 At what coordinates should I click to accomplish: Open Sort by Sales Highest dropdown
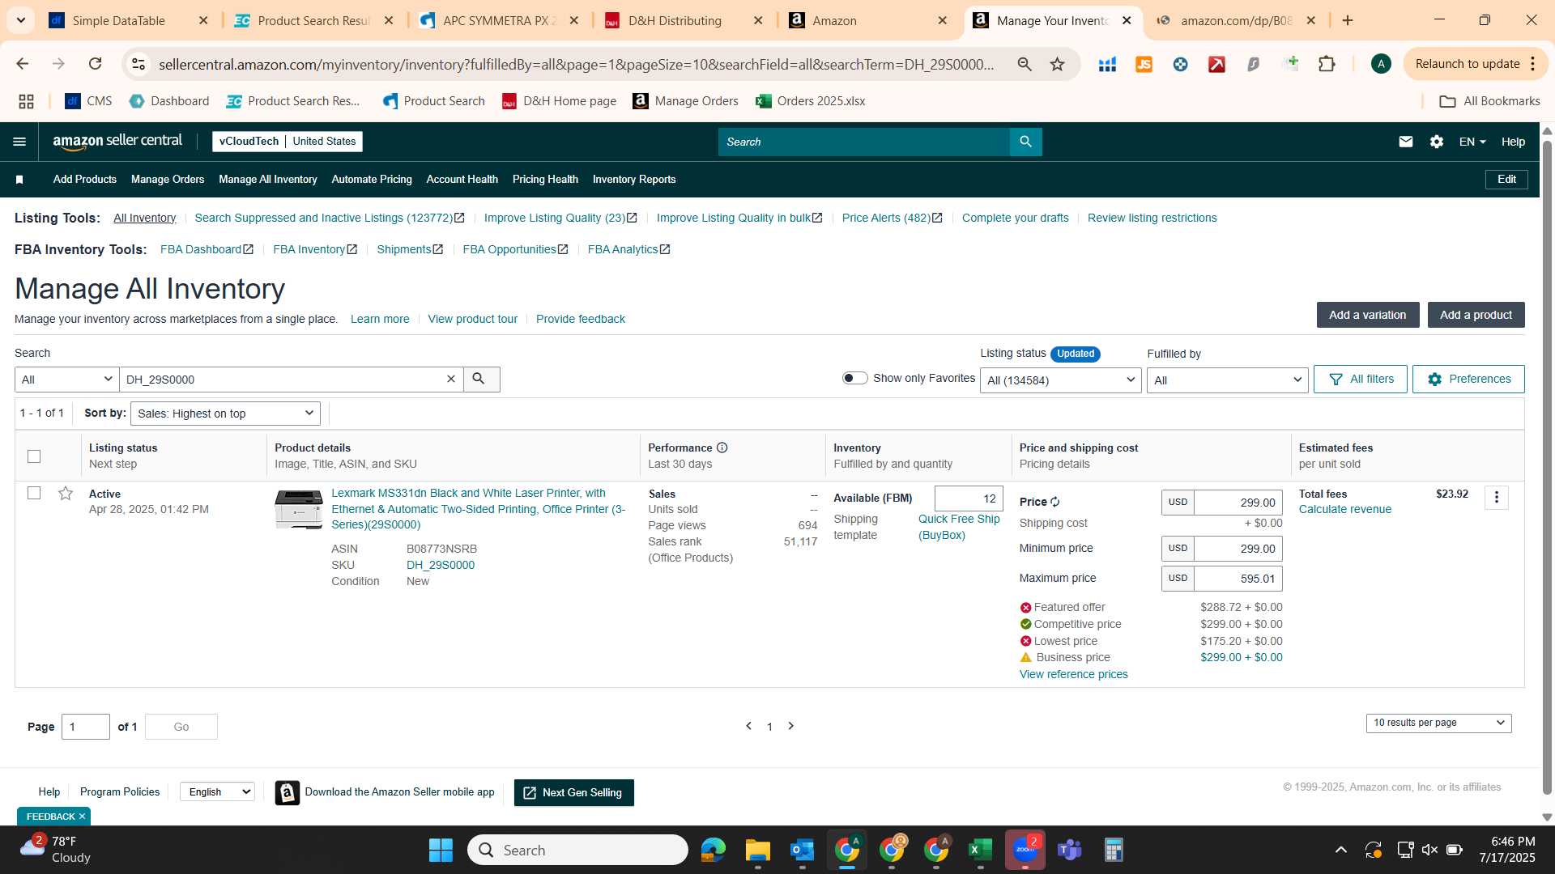pos(225,414)
